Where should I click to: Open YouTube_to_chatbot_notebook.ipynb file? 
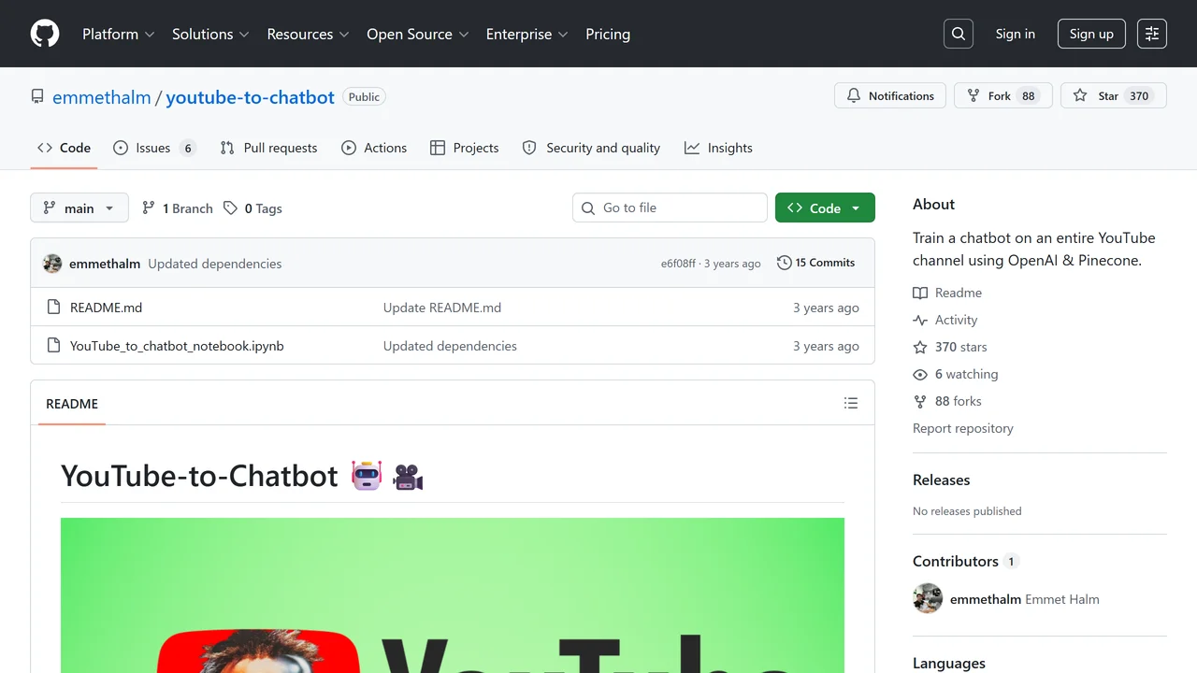(177, 346)
